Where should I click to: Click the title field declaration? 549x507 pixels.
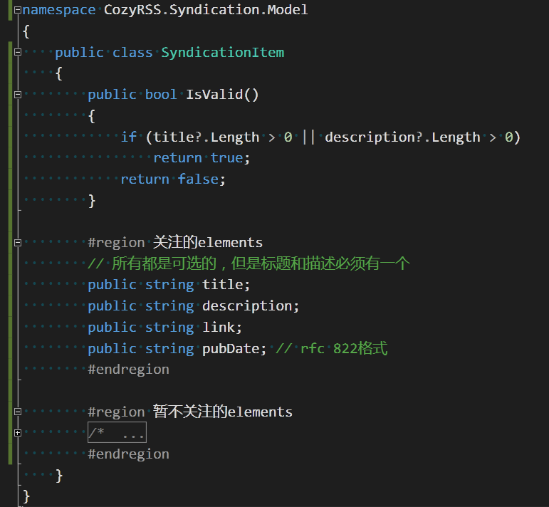[x=169, y=285]
